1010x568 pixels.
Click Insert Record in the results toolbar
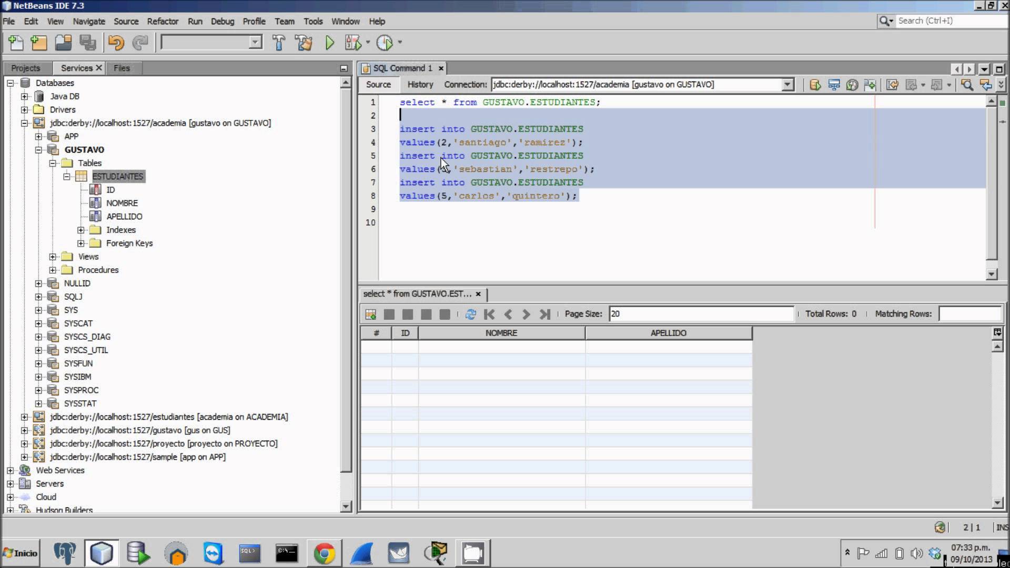(370, 314)
